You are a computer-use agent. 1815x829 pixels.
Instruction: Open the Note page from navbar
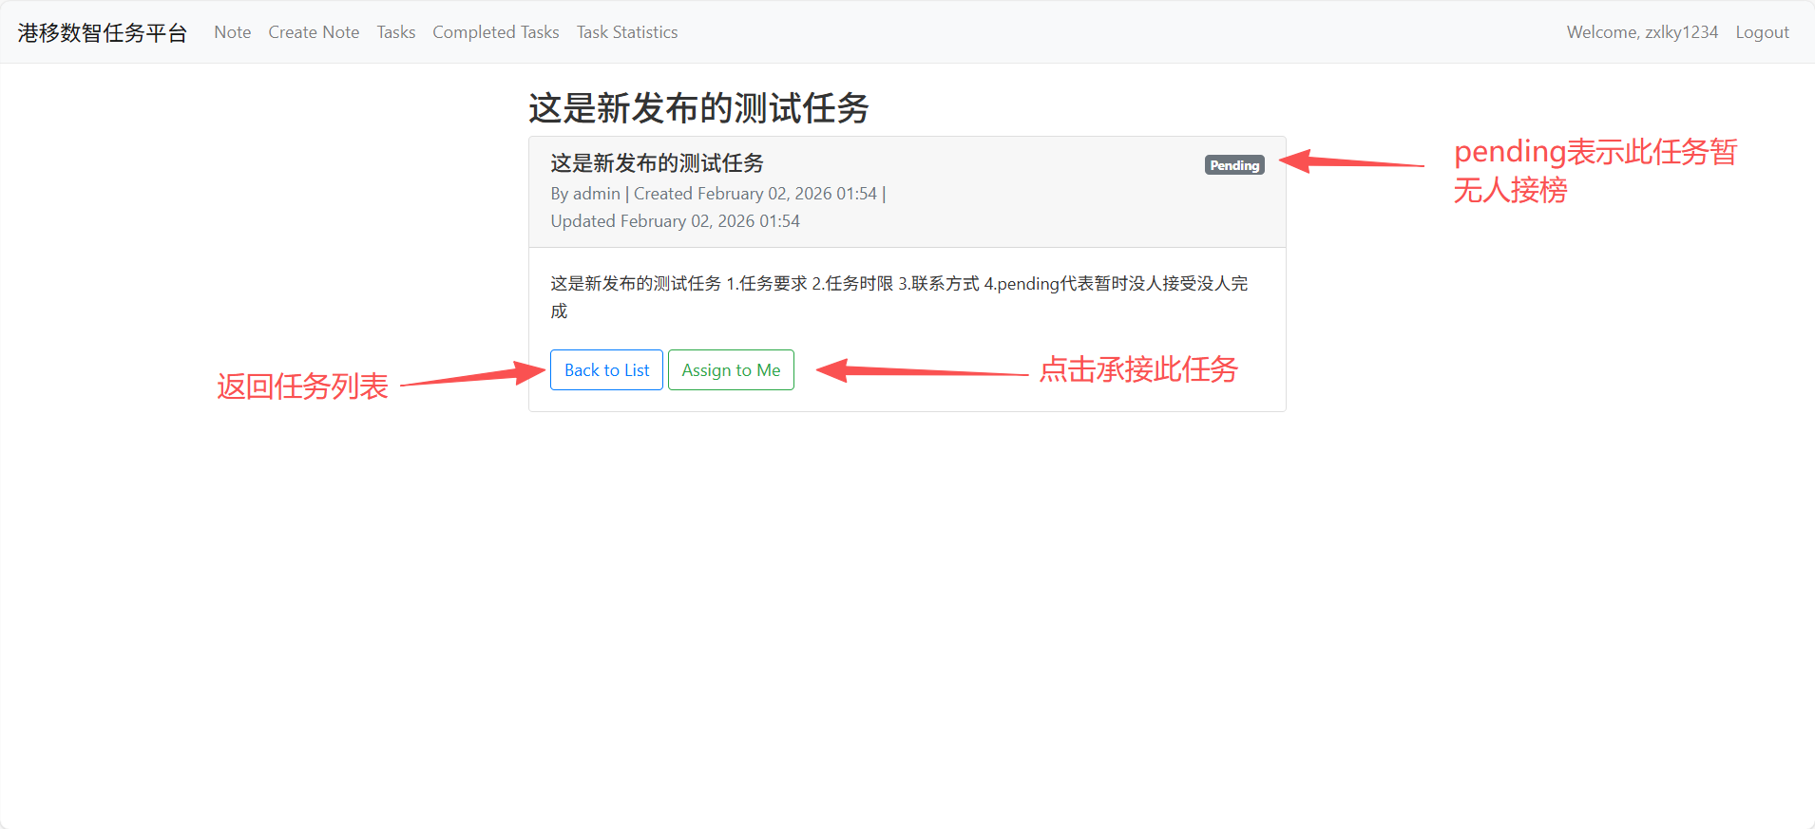(x=233, y=32)
